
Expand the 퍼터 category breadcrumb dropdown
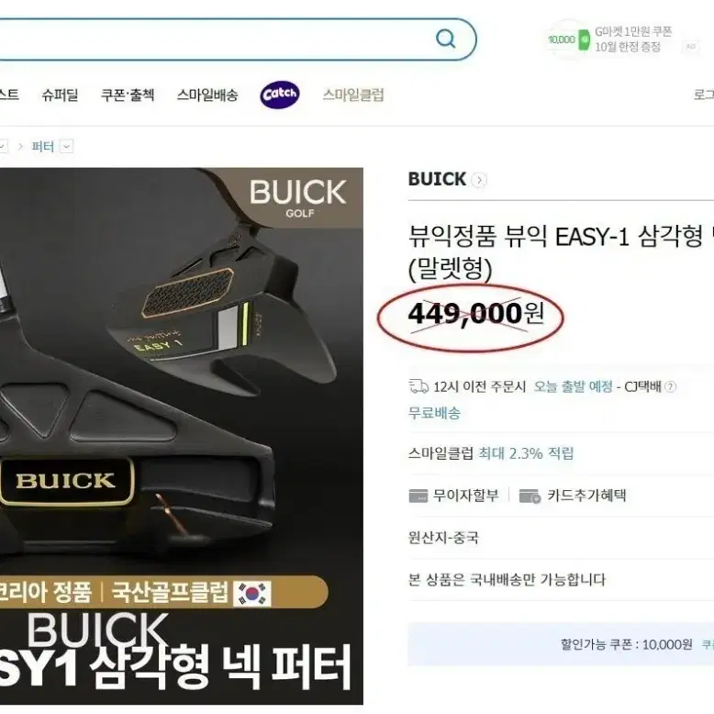(x=66, y=147)
